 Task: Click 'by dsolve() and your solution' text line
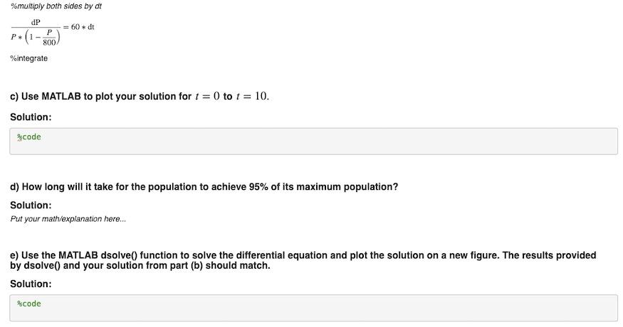pos(140,265)
